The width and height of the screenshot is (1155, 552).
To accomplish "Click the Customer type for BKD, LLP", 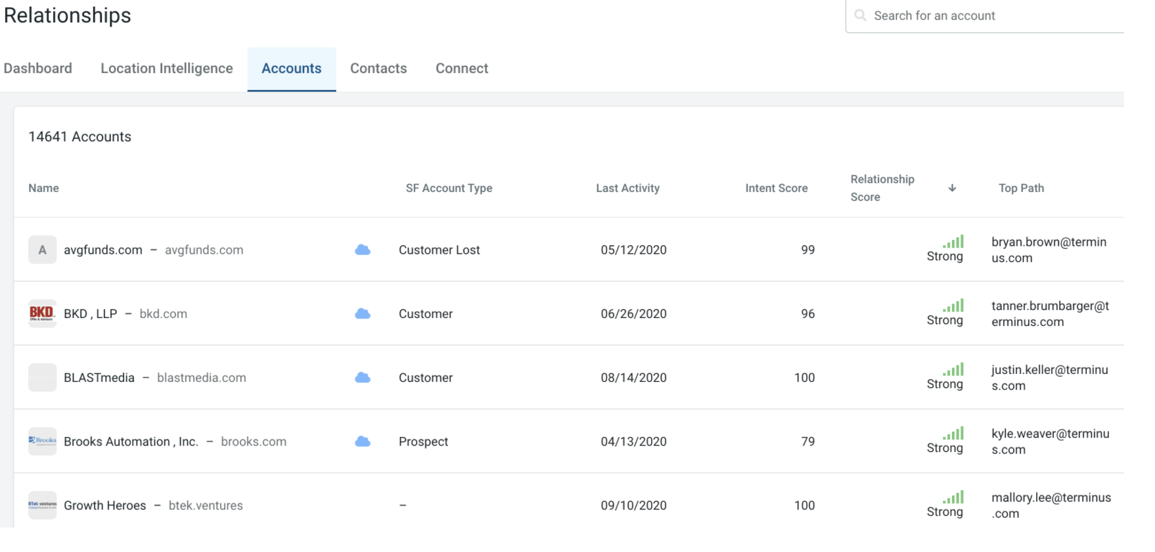I will 426,313.
